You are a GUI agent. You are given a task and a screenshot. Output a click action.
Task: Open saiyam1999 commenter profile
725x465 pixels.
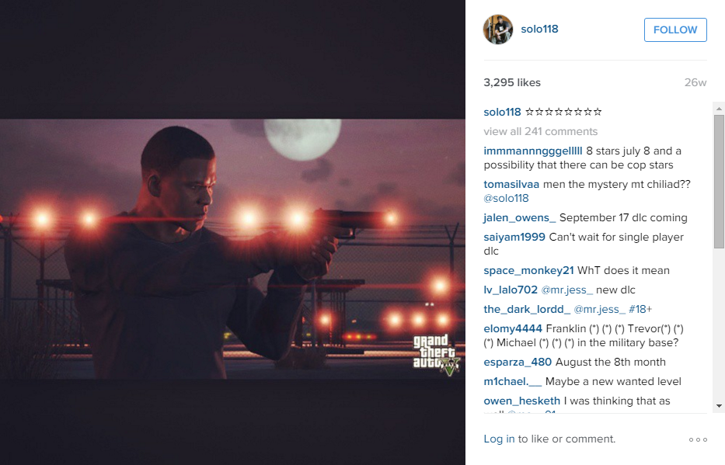pyautogui.click(x=514, y=237)
